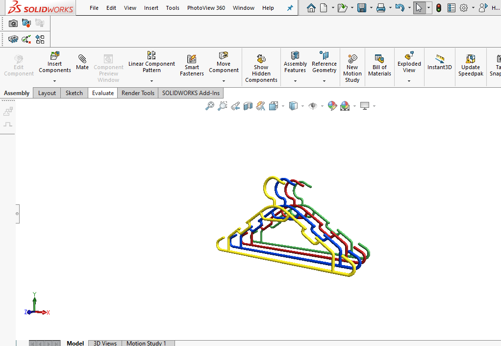Click the Record Video camera icon
Viewport: 501px width, 346px height.
[26, 23]
